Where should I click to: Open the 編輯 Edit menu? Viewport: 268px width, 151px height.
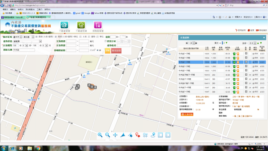coord(13,9)
